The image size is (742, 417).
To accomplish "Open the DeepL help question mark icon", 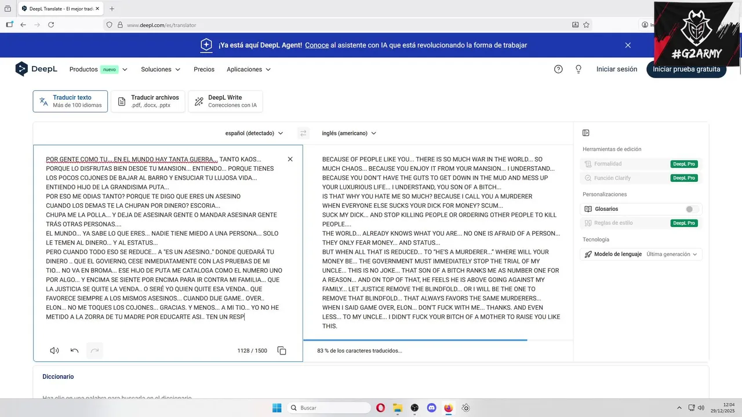I will (x=558, y=69).
